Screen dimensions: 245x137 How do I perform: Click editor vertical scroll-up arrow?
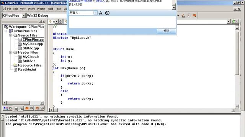(237, 28)
